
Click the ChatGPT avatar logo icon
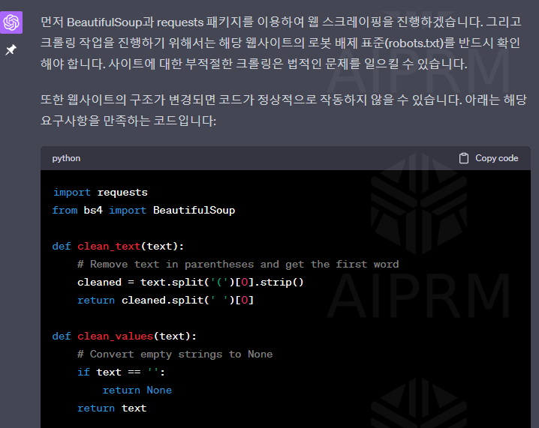[11, 22]
